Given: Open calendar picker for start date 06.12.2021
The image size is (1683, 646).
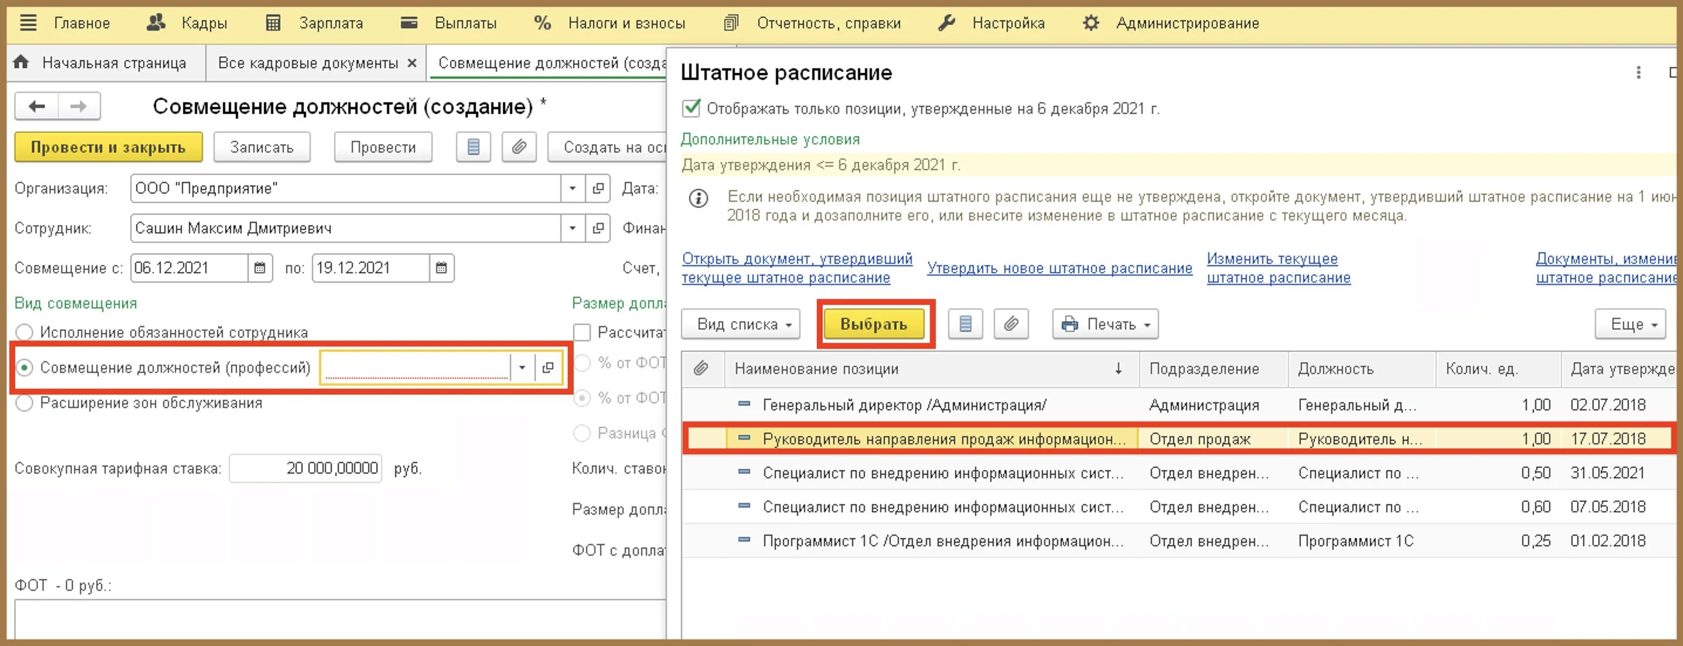Looking at the screenshot, I should (x=260, y=268).
